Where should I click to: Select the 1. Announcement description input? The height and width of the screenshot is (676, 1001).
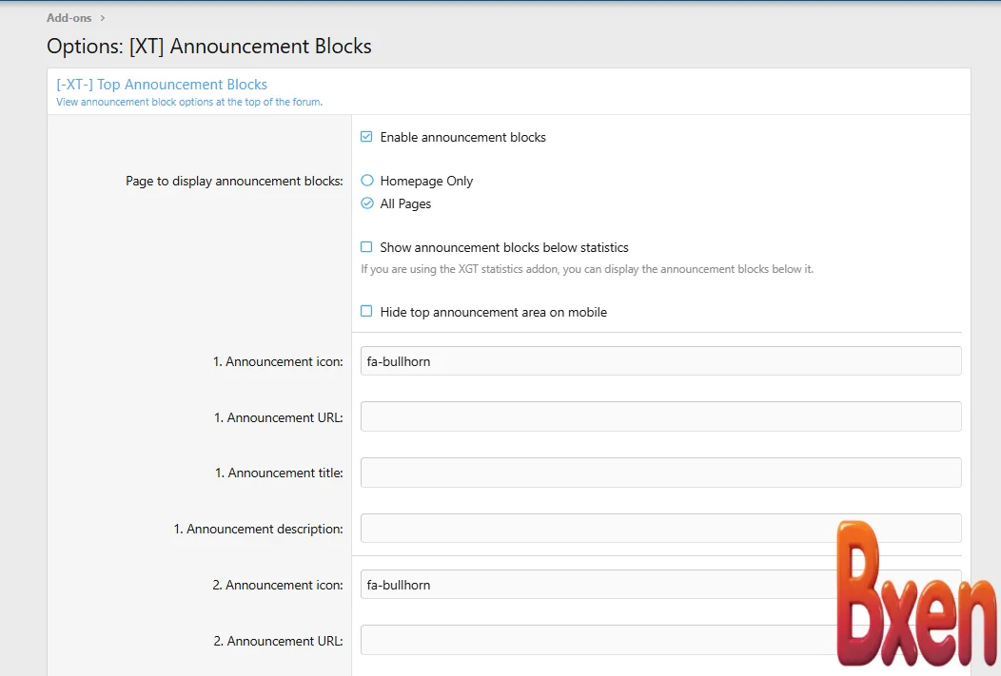(x=590, y=529)
